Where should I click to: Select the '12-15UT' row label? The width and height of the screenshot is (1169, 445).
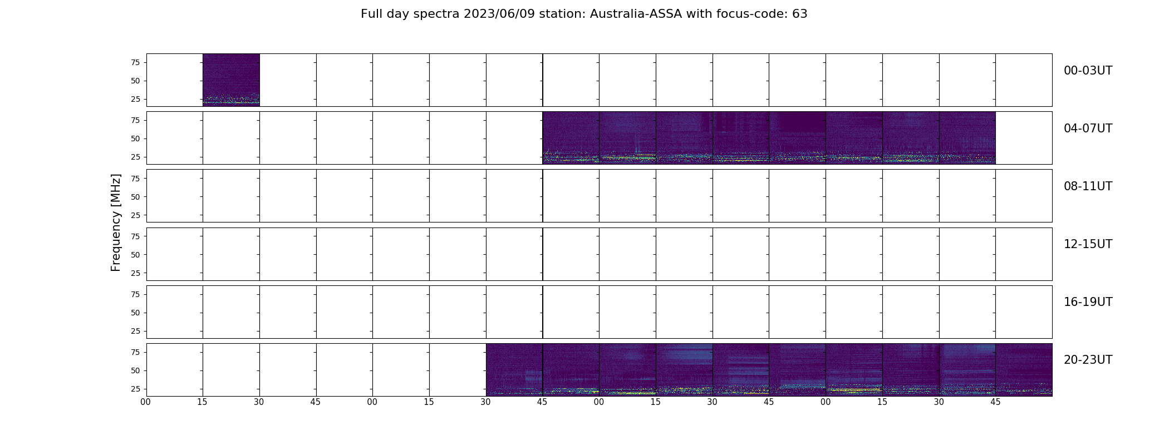pos(1088,244)
